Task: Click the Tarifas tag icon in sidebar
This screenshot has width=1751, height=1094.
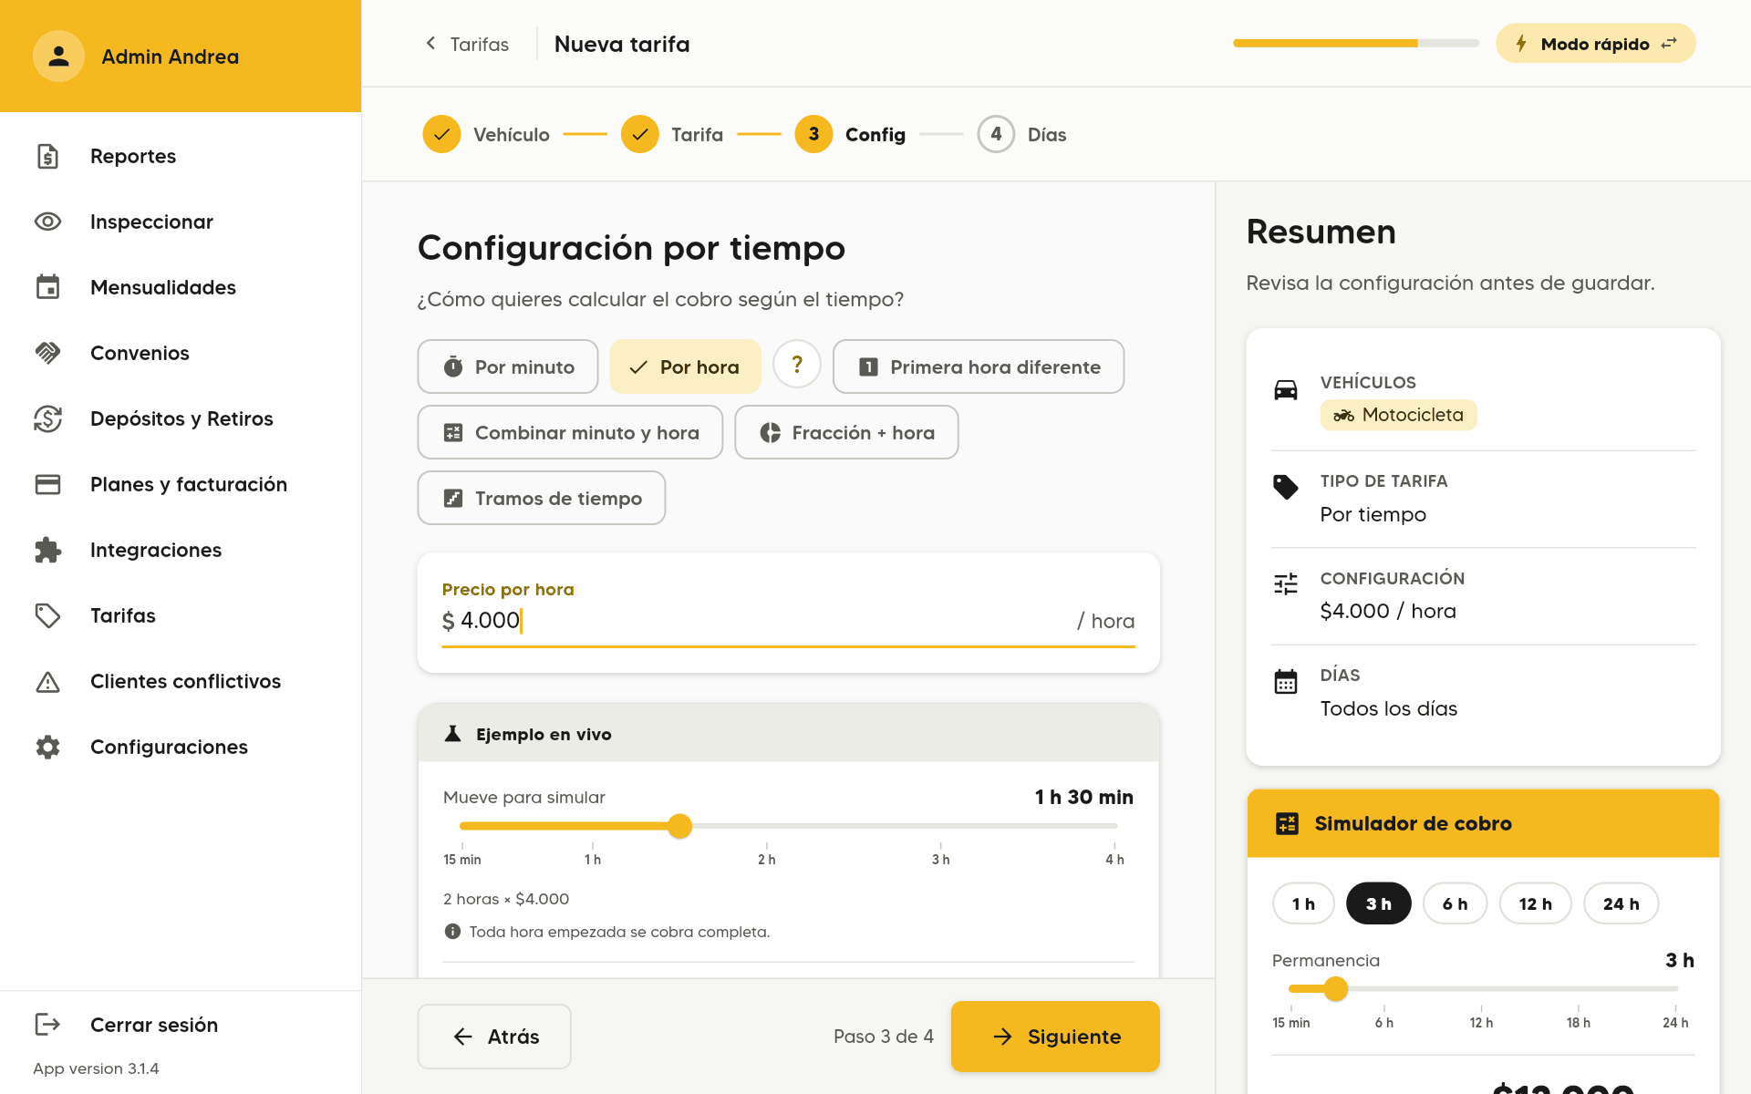Action: pyautogui.click(x=47, y=615)
